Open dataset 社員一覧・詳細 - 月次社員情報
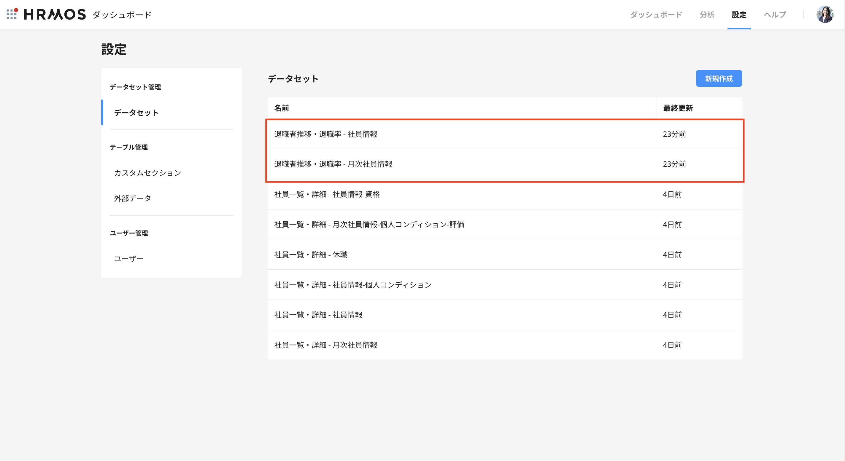Viewport: 845px width, 461px height. click(x=326, y=345)
